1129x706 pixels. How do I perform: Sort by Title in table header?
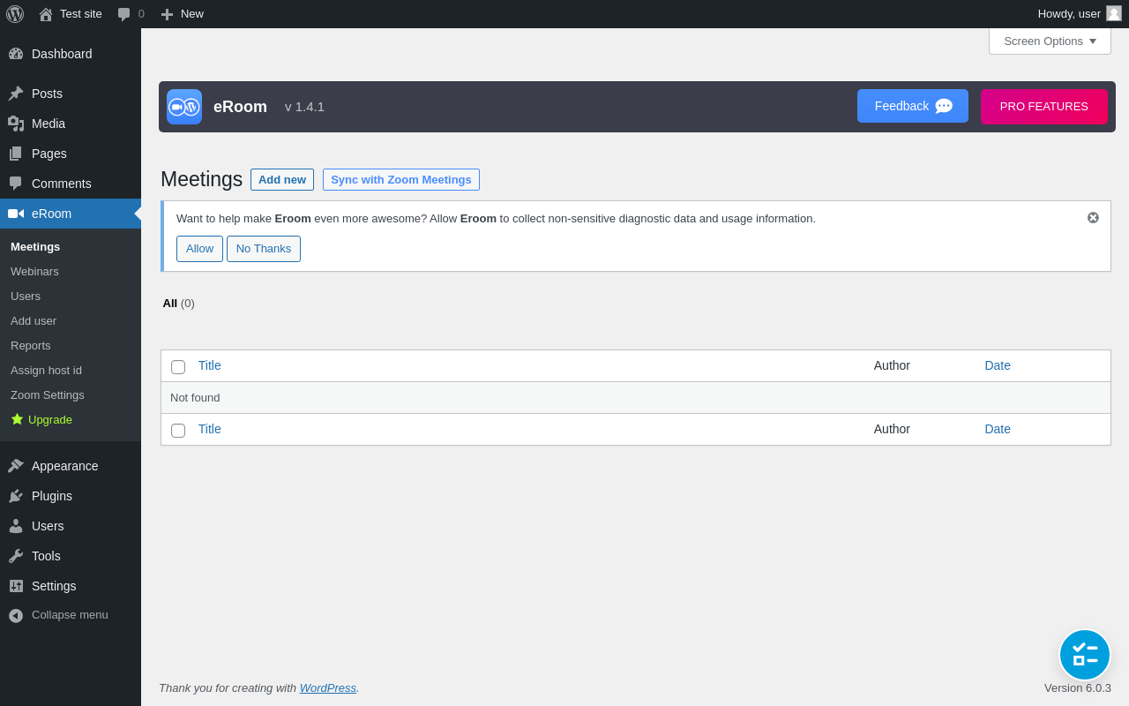pos(210,365)
